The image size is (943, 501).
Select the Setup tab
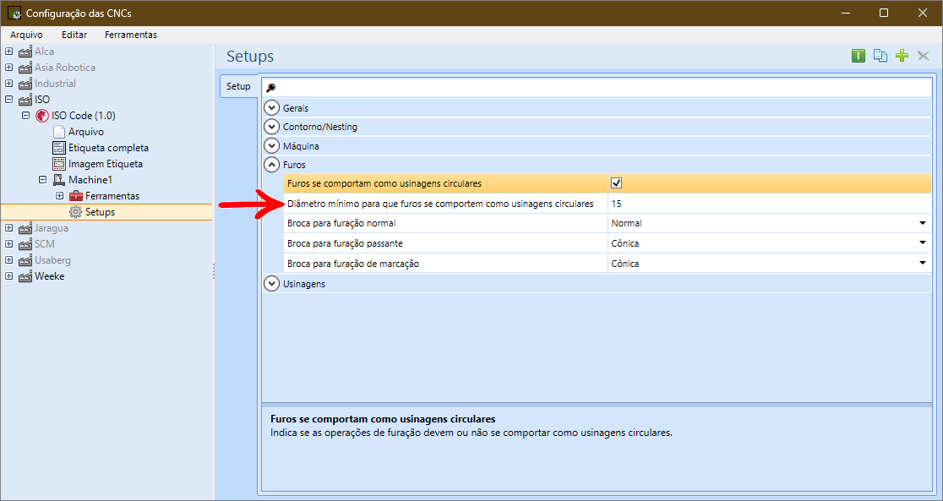[x=239, y=87]
